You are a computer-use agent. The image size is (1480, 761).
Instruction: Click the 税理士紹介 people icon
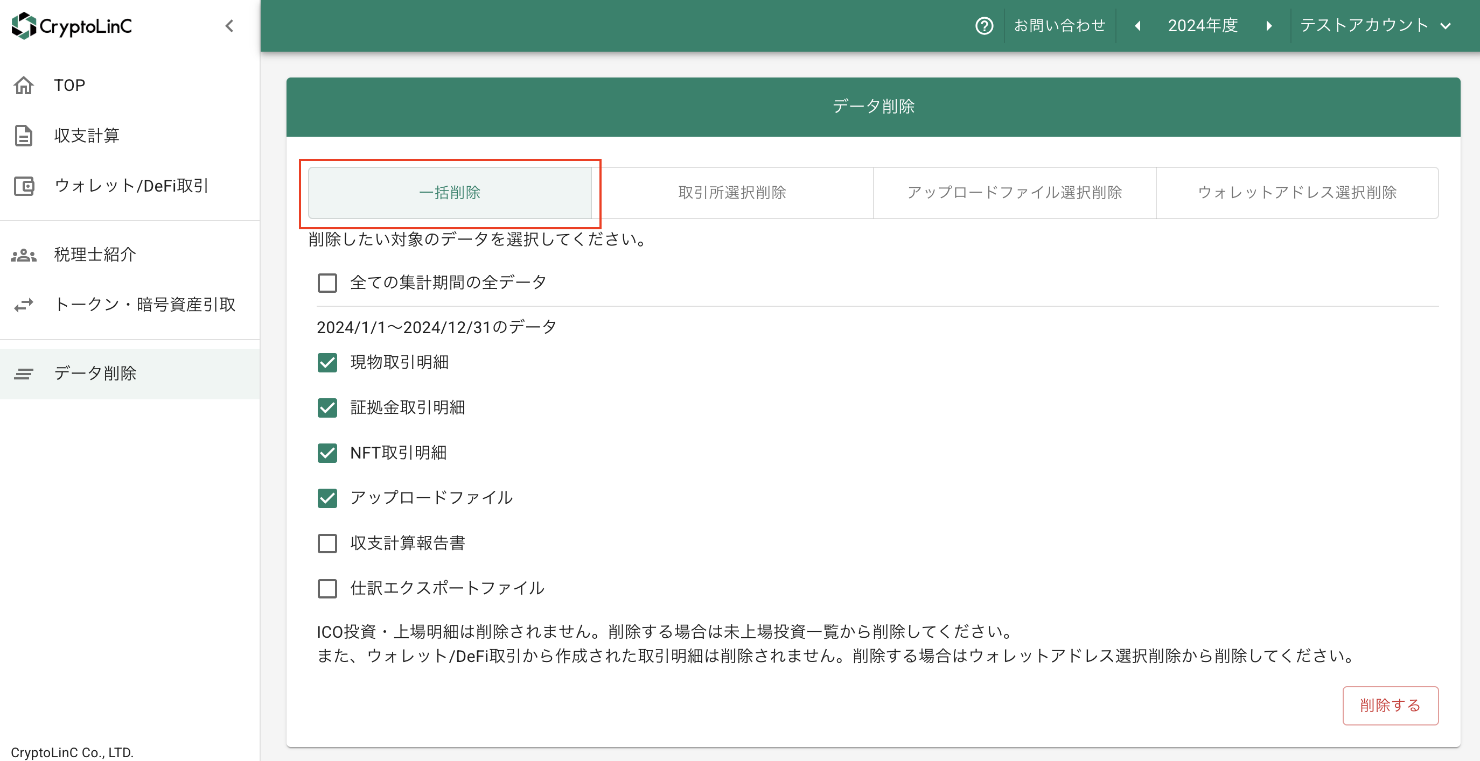pyautogui.click(x=24, y=255)
